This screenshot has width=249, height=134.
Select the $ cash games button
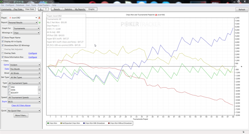click(41, 9)
